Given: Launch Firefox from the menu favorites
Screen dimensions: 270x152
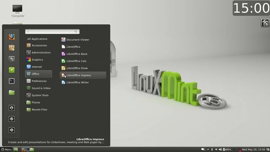Looking at the screenshot, I should pyautogui.click(x=11, y=37).
